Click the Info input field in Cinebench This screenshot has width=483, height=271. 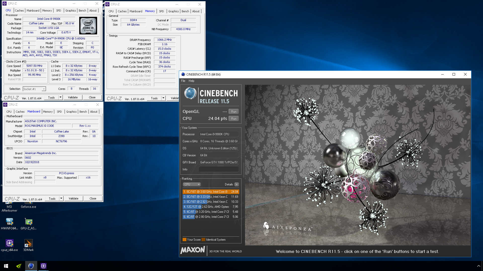[219, 169]
